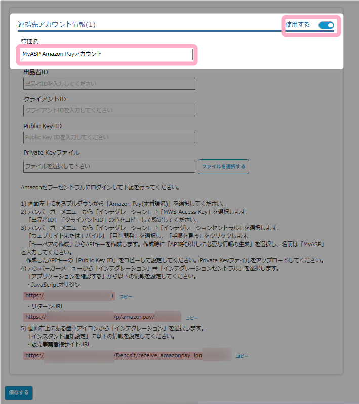Select the クライアントID text box
359x404 pixels.
pos(109,110)
